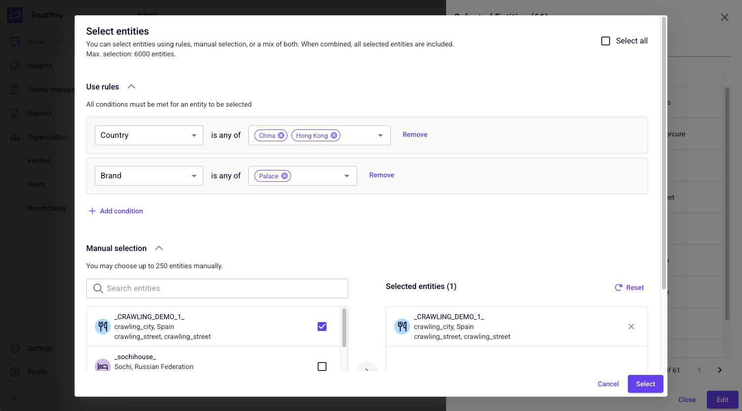Click the TrustYou logo icon

point(15,15)
